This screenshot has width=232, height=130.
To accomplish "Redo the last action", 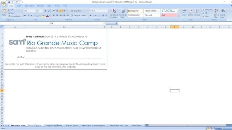I will pos(17,2).
